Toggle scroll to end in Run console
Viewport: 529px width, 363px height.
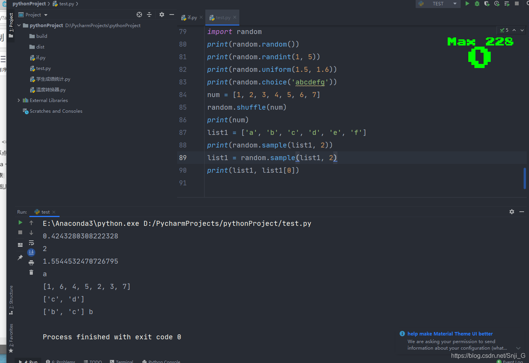tap(31, 252)
